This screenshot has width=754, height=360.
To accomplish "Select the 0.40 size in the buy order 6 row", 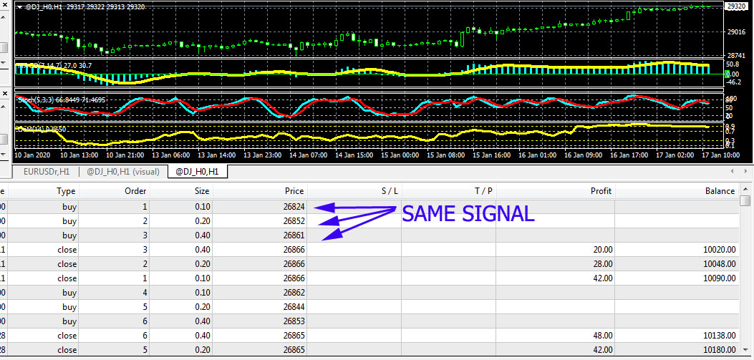I will coord(202,321).
